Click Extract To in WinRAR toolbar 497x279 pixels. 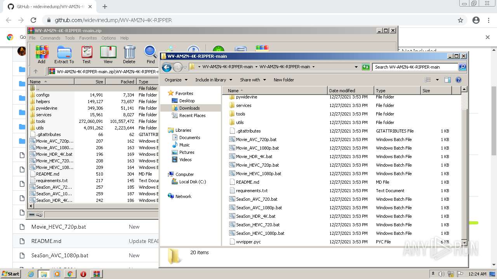tap(64, 54)
